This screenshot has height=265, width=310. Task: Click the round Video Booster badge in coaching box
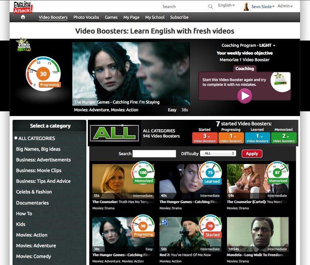281,81
